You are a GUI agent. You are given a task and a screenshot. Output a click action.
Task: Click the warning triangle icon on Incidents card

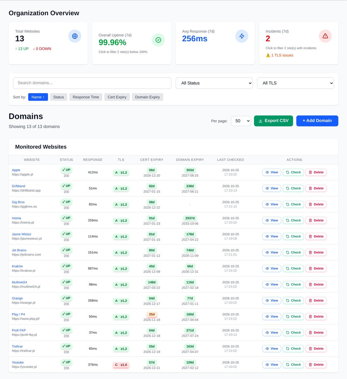[x=325, y=36]
